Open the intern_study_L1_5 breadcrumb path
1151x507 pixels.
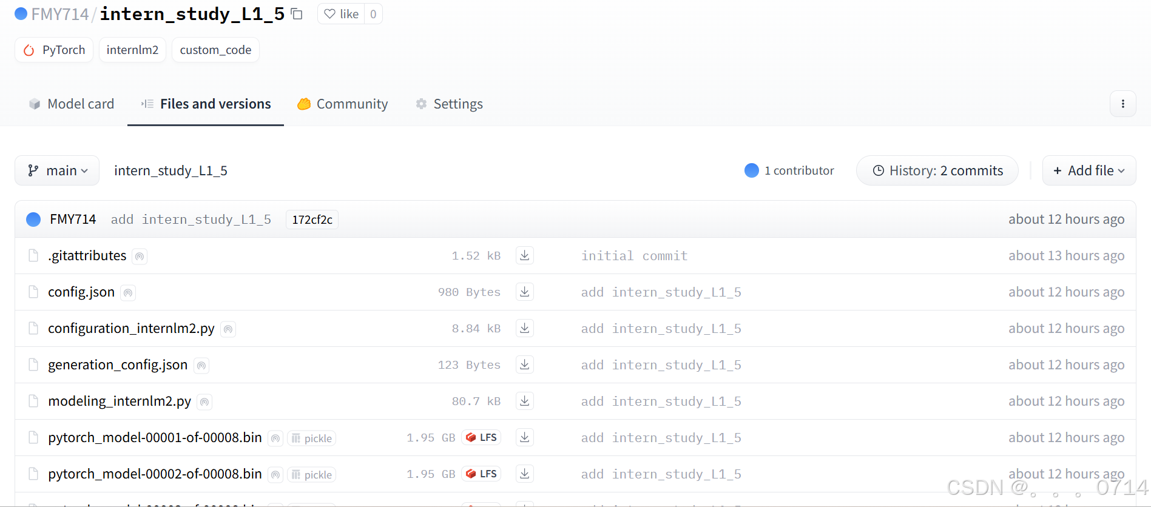click(170, 171)
